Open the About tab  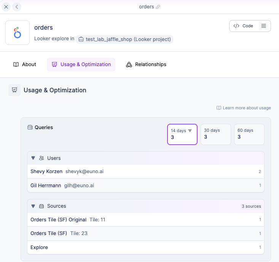click(x=25, y=65)
